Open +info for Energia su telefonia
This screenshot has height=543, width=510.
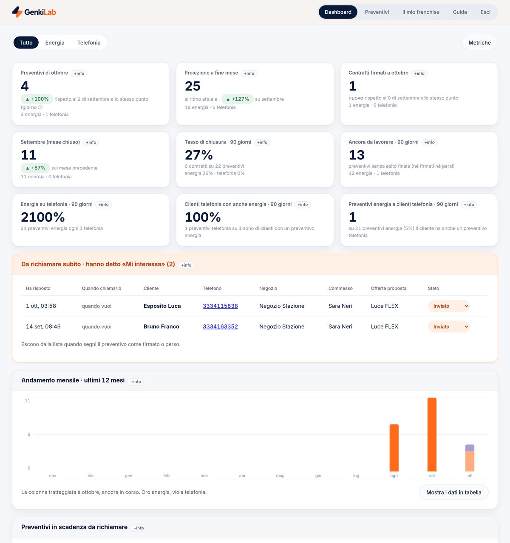[104, 205]
